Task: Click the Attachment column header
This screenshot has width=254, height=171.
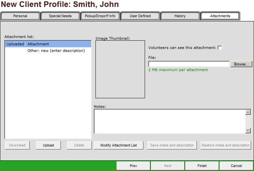Action: (x=59, y=44)
